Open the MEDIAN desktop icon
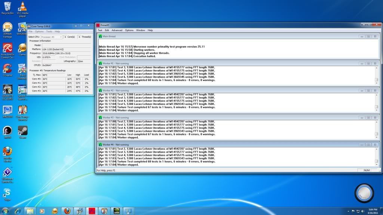383x215 pixels. click(x=7, y=112)
